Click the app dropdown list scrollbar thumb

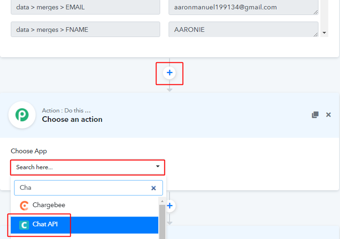click(162, 222)
